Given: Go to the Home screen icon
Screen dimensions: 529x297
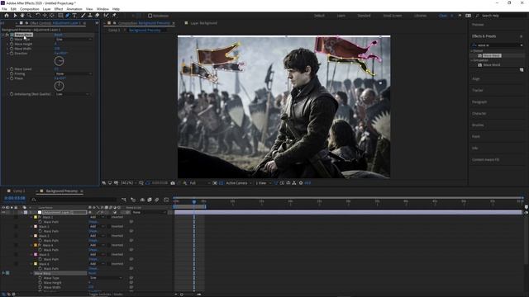Looking at the screenshot, I should coord(7,16).
